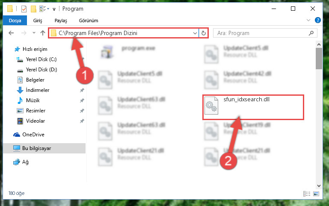
Task: Click the search magnifier icon
Action: [311, 33]
